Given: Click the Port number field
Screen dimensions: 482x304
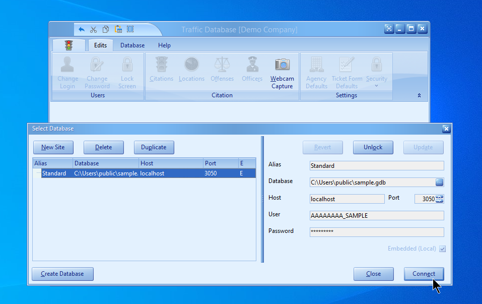Looking at the screenshot, I should 425,199.
